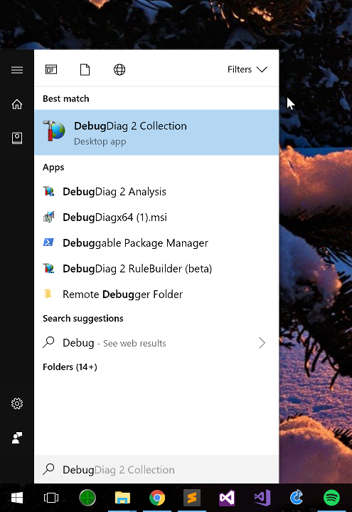352x512 pixels.
Task: Expand the Debug suggestion arrow
Action: pos(262,343)
